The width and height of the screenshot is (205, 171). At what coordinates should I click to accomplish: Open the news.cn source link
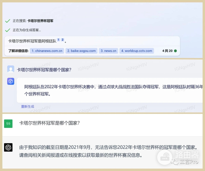[108, 51]
